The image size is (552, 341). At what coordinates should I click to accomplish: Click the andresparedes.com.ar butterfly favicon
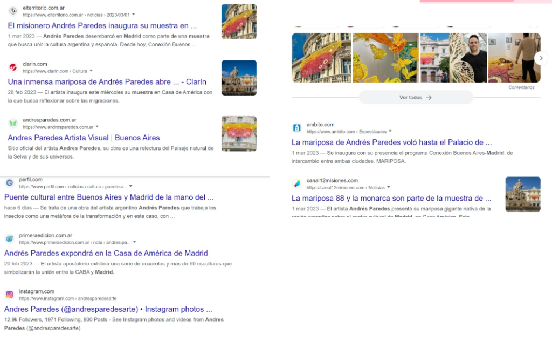13,124
